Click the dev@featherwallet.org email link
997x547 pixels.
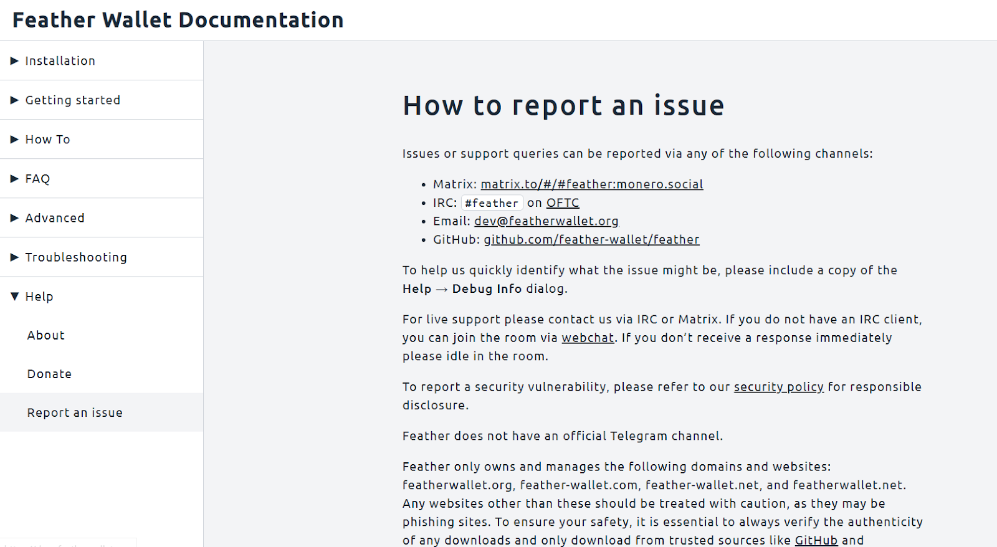coord(546,221)
